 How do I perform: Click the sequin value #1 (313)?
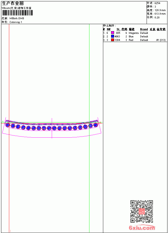point(161,40)
